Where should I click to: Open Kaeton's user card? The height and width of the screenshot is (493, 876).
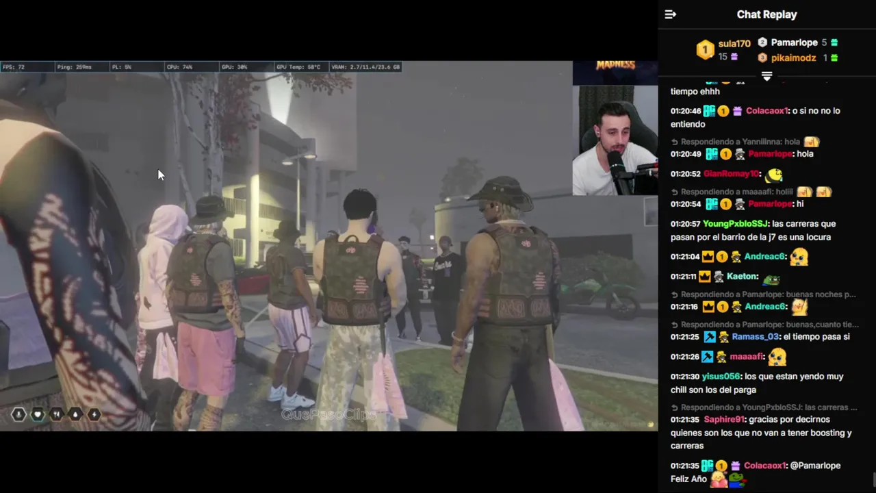pyautogui.click(x=741, y=277)
